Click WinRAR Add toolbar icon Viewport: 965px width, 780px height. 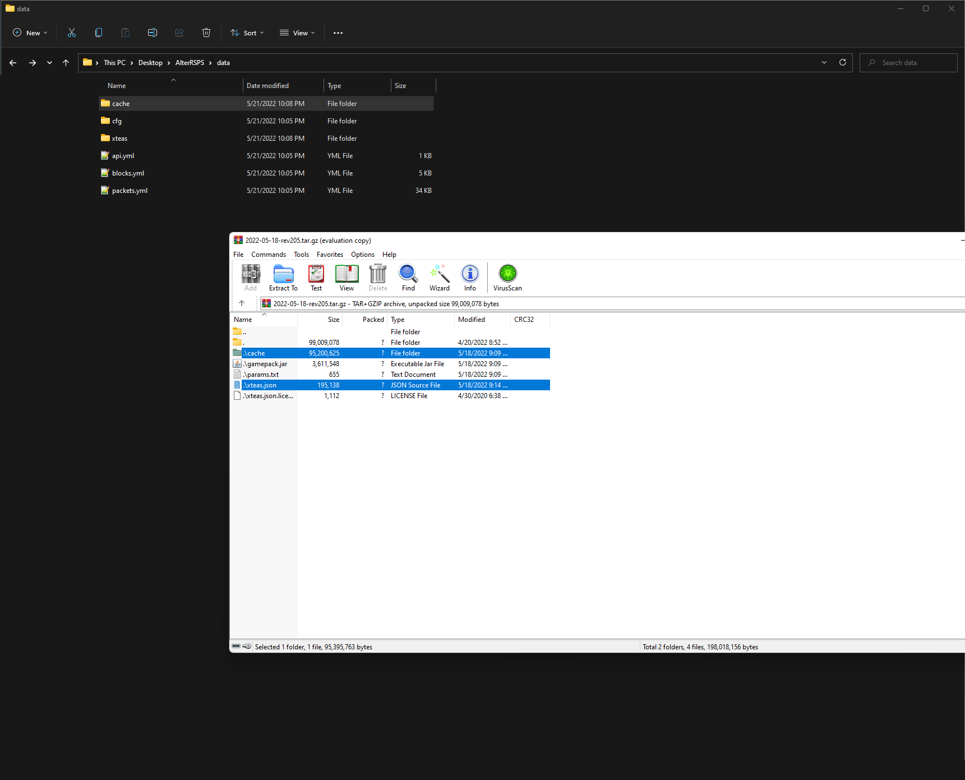(x=251, y=278)
